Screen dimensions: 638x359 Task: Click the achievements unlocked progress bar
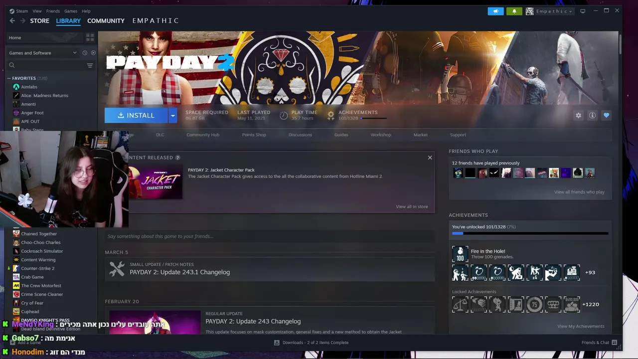(530, 233)
